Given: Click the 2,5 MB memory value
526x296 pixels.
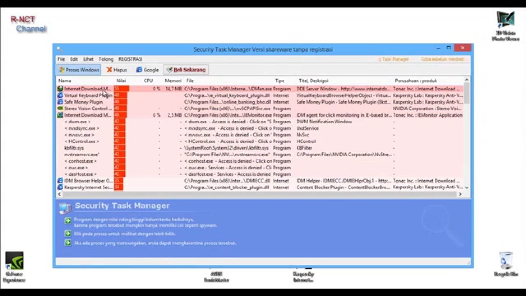Looking at the screenshot, I should tap(174, 115).
